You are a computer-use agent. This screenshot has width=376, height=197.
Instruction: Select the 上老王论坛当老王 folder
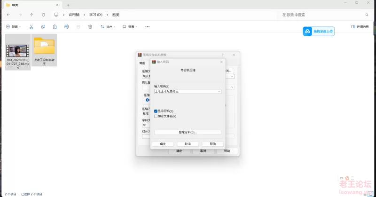[44, 50]
